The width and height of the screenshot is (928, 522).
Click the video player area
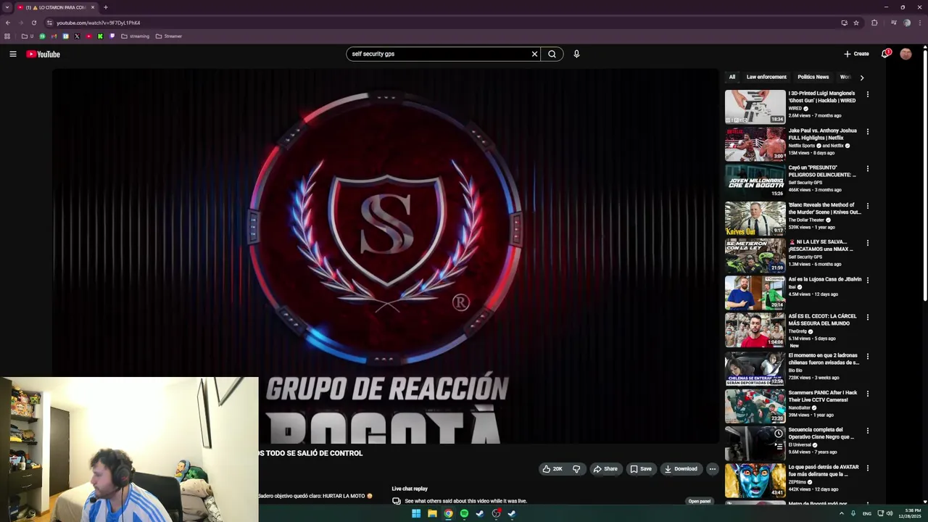pos(386,257)
